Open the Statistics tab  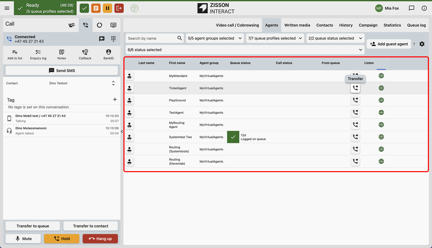[392, 25]
